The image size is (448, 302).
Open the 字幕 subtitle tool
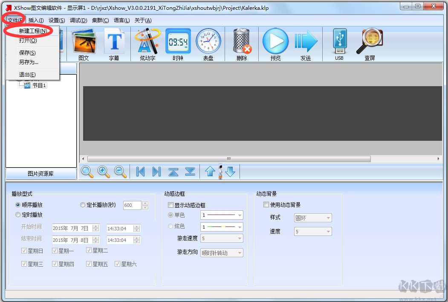coord(114,43)
